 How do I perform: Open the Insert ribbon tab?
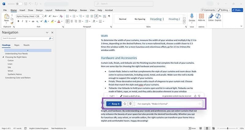[x=22, y=10]
